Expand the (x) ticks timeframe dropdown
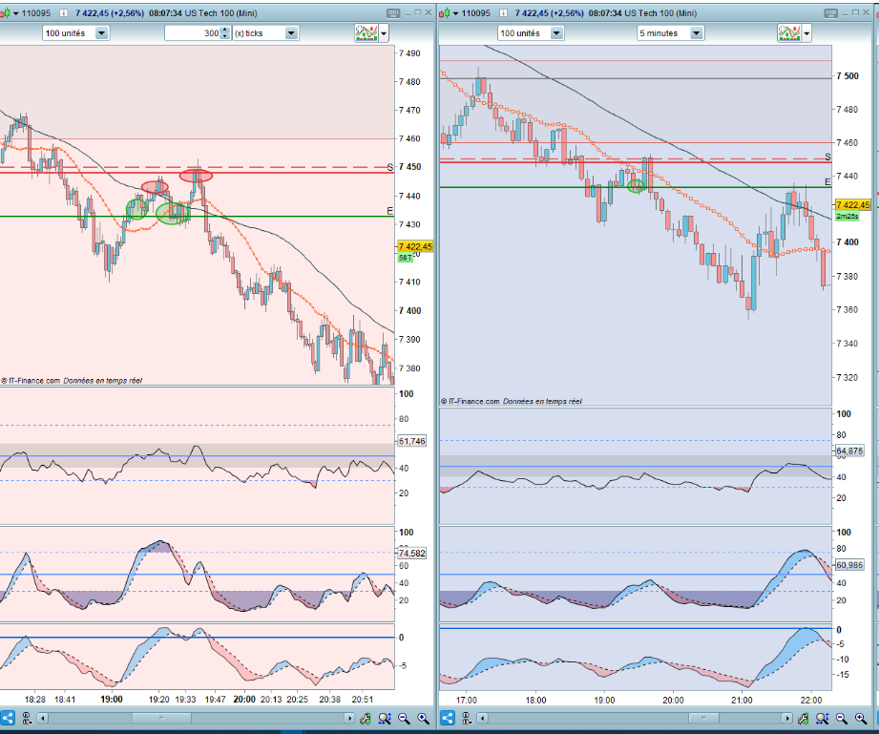This screenshot has height=734, width=879. click(291, 33)
